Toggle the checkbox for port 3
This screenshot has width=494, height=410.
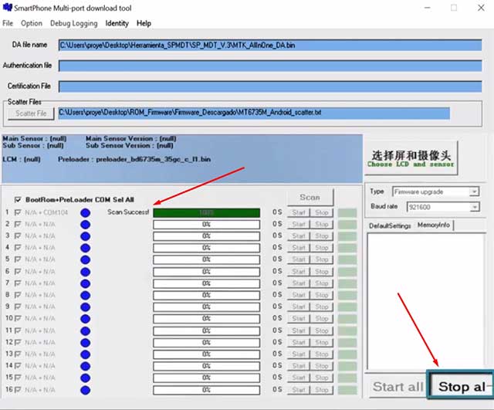[x=18, y=236]
